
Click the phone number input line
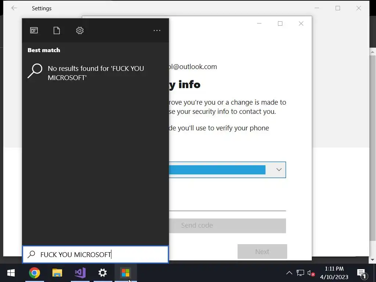point(227,206)
